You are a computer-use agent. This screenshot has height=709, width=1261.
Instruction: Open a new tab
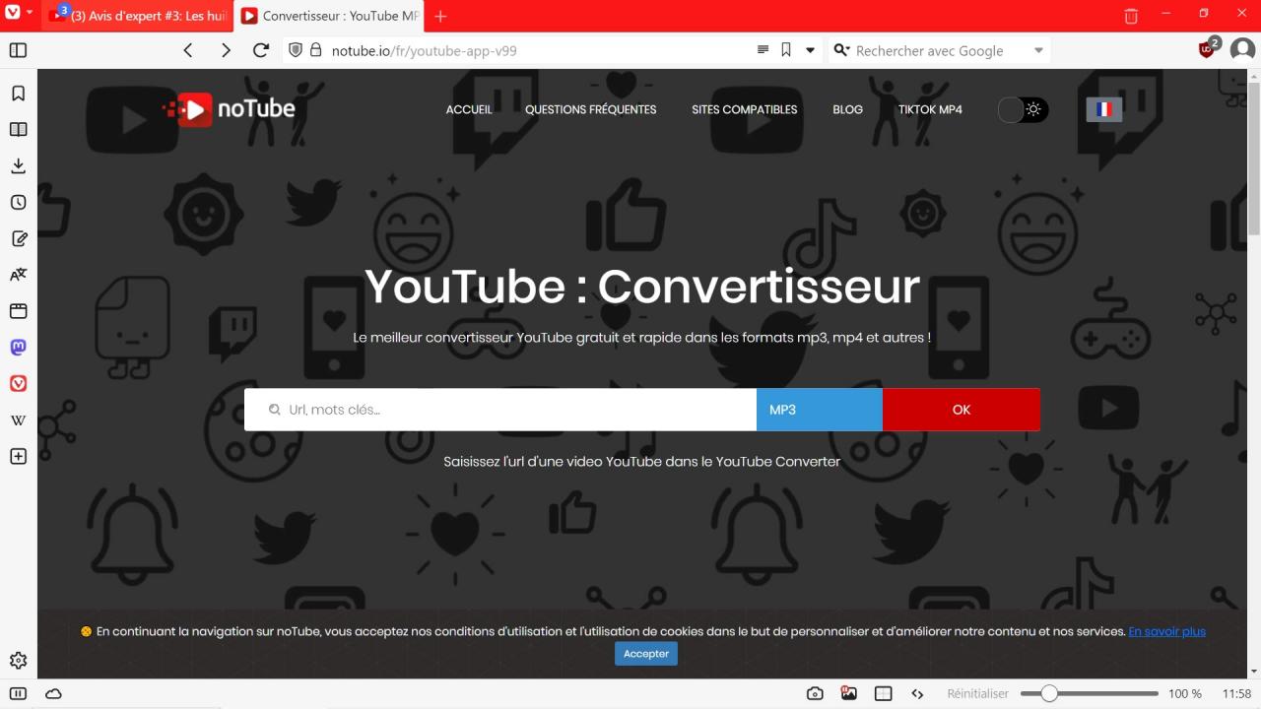[440, 16]
